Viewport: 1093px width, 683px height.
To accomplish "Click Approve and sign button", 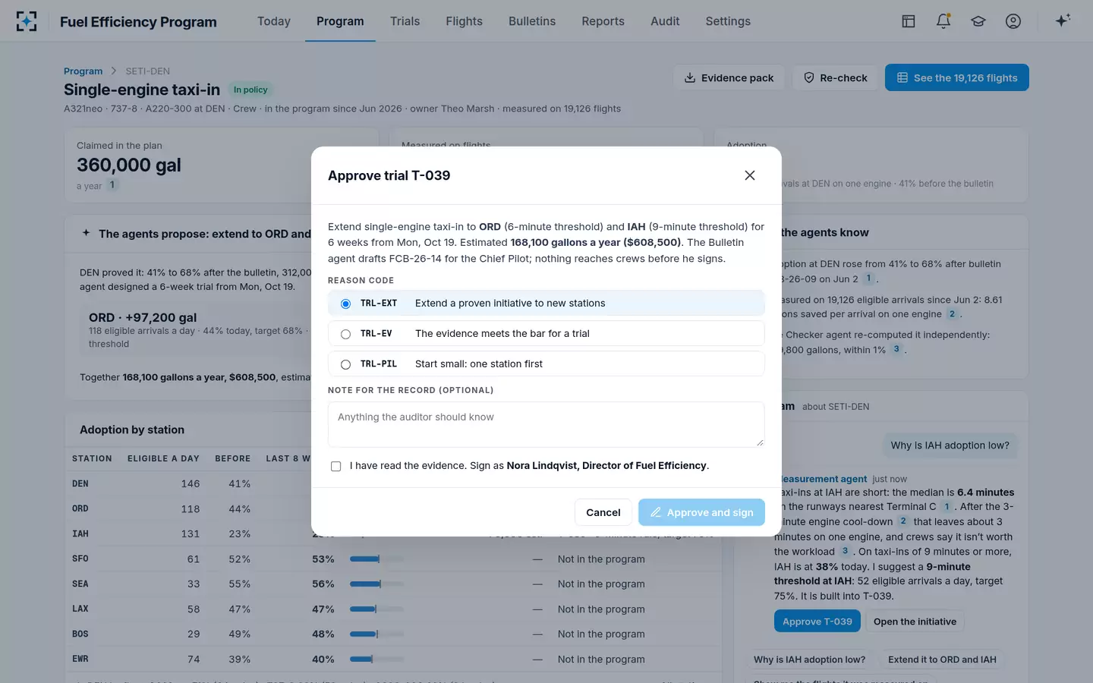I will coord(701,512).
